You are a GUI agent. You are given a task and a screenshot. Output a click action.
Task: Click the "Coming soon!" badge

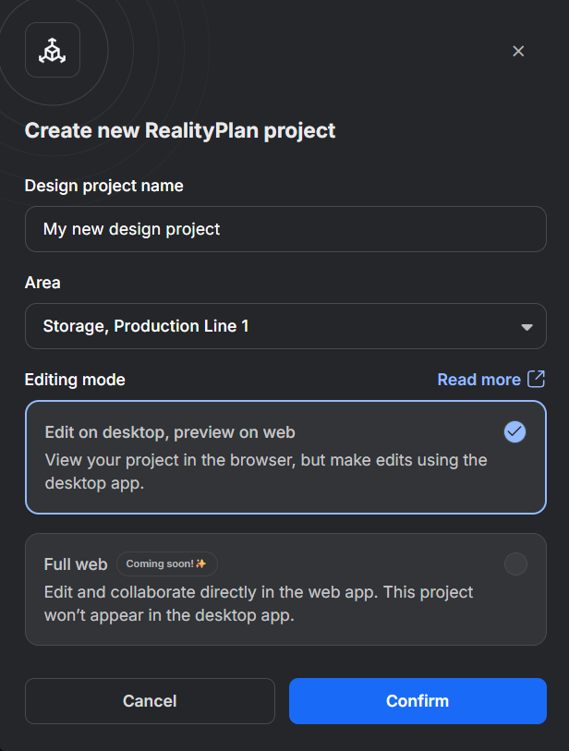click(x=166, y=563)
